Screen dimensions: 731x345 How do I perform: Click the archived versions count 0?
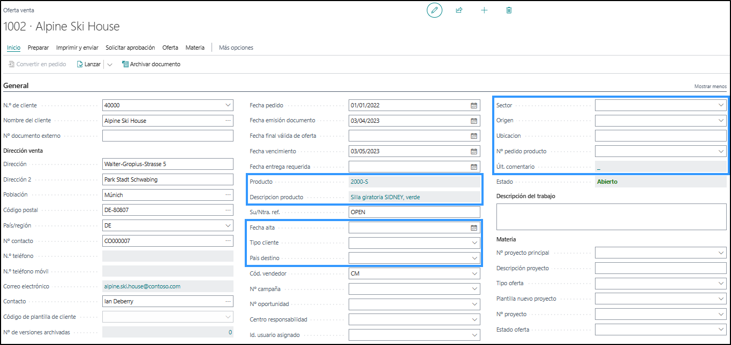(230, 332)
